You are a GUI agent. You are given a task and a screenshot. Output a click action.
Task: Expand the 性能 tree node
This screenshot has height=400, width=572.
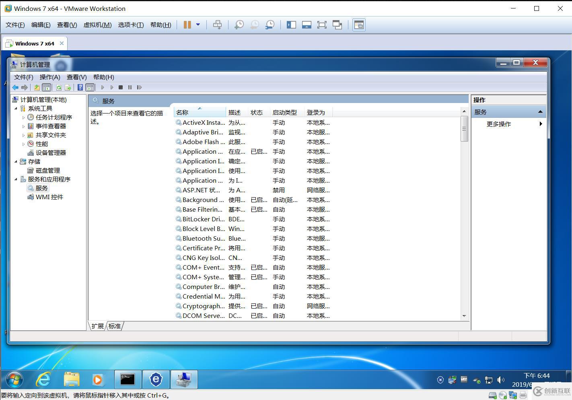23,144
